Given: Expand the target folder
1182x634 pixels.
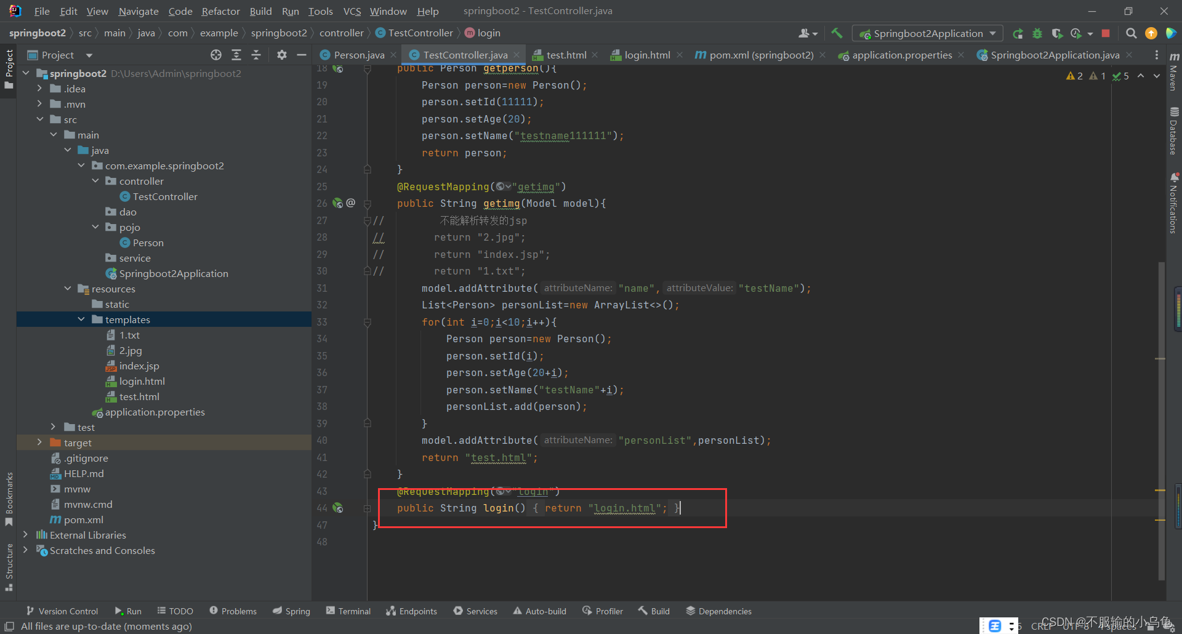Looking at the screenshot, I should point(39,443).
